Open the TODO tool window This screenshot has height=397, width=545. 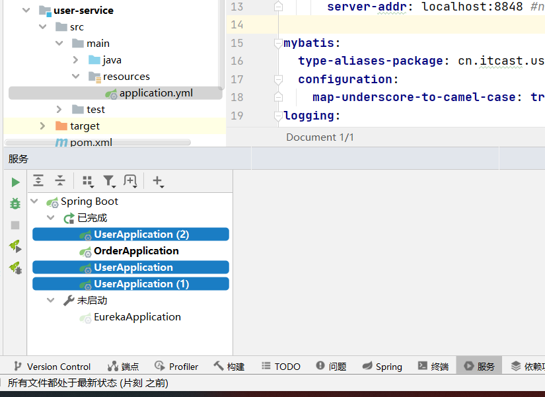281,367
